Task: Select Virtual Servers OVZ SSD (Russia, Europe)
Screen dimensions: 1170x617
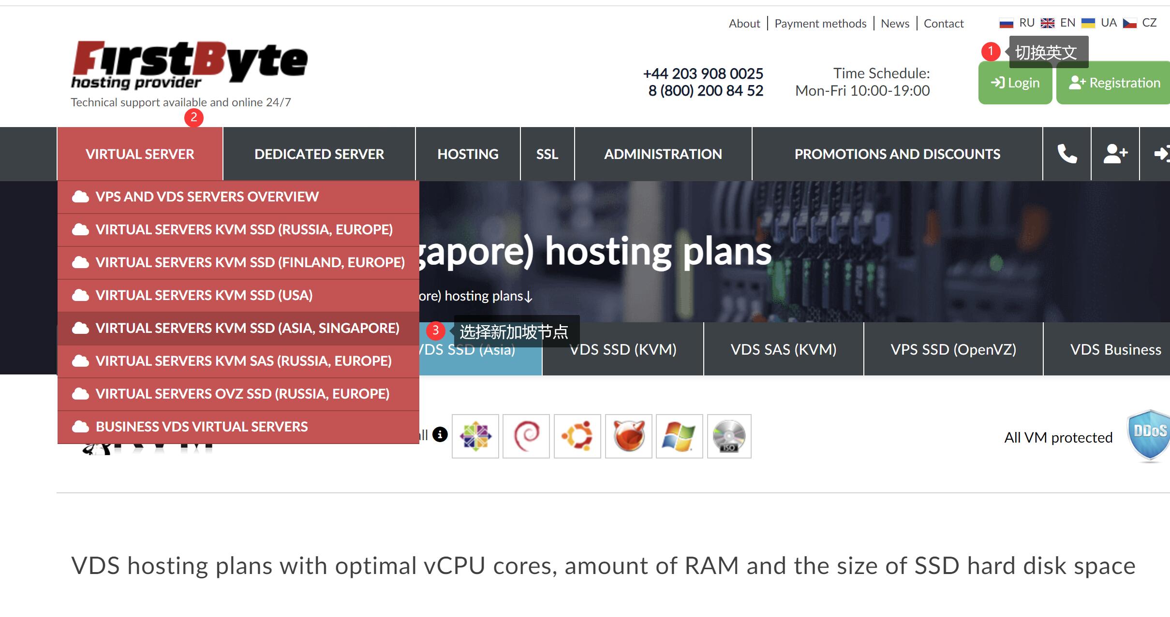Action: pyautogui.click(x=238, y=394)
